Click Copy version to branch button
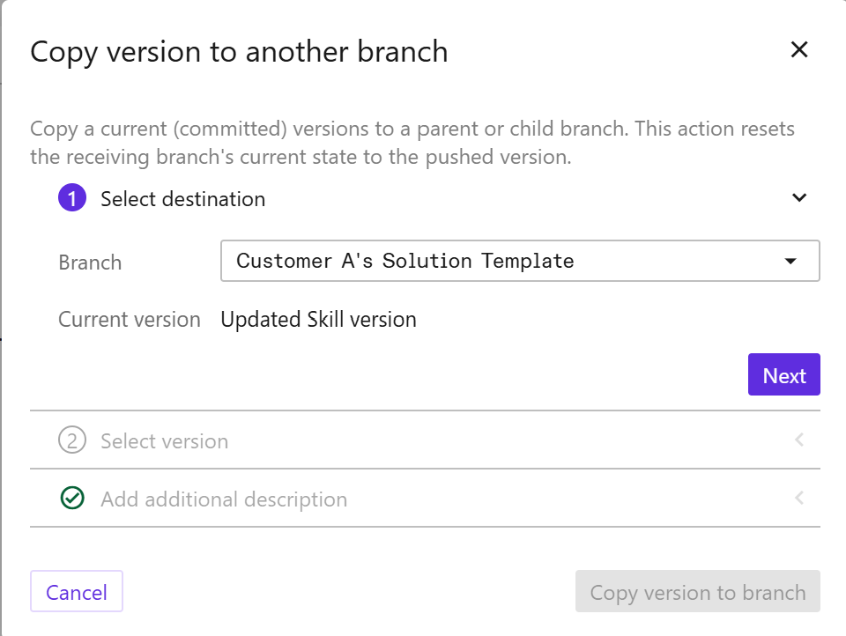The image size is (846, 636). click(x=697, y=592)
